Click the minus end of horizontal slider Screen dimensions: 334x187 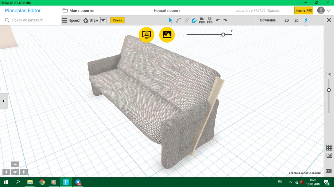[187, 31]
